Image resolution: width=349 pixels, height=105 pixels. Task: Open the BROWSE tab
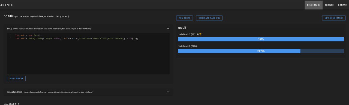point(329,5)
